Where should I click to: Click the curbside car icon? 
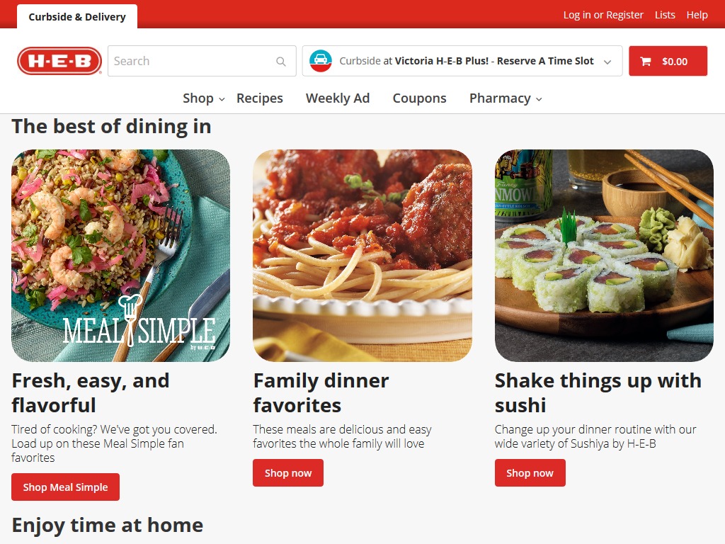click(x=321, y=61)
